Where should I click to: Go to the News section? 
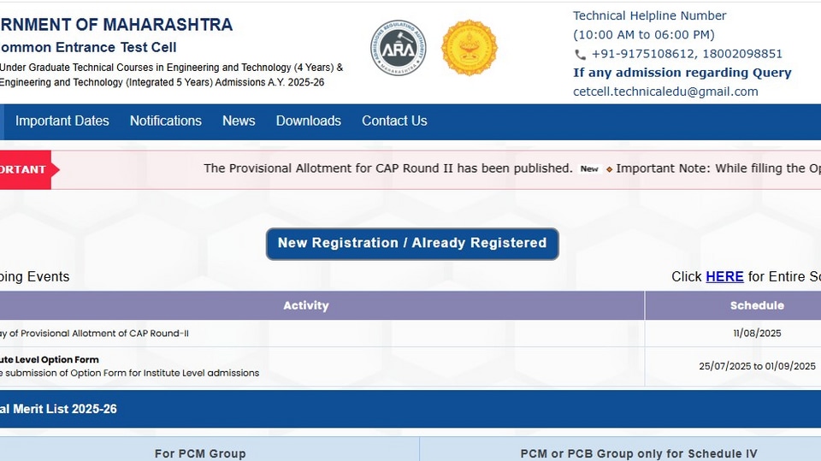(x=239, y=121)
